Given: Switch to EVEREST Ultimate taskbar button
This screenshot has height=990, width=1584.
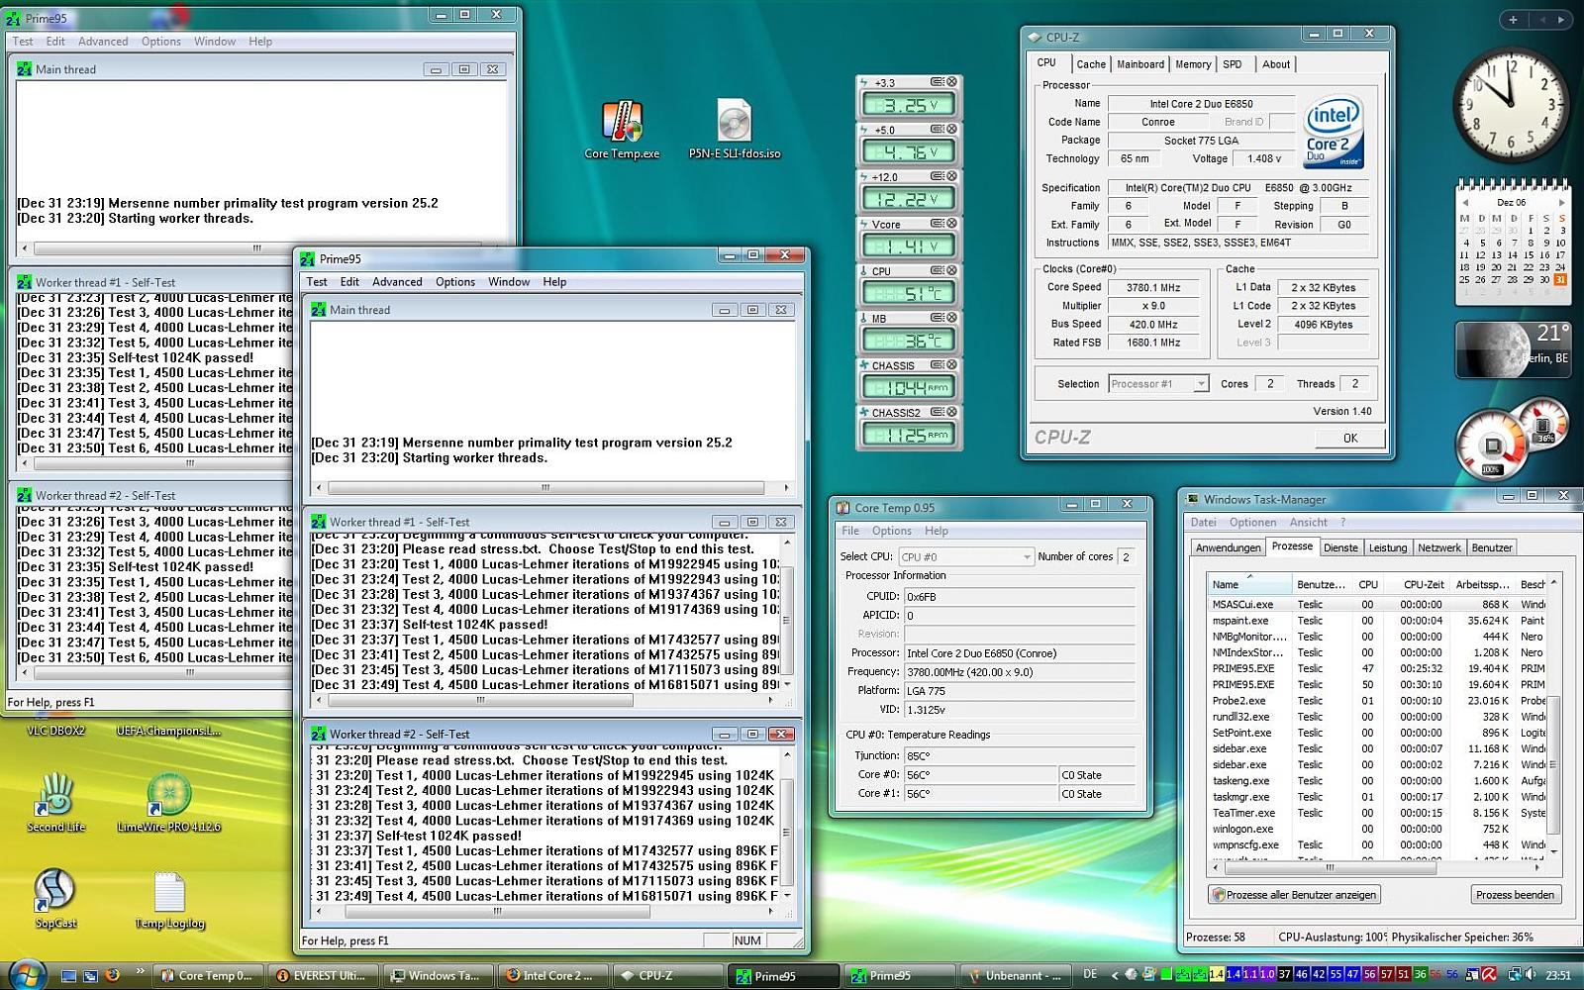Looking at the screenshot, I should coord(323,975).
